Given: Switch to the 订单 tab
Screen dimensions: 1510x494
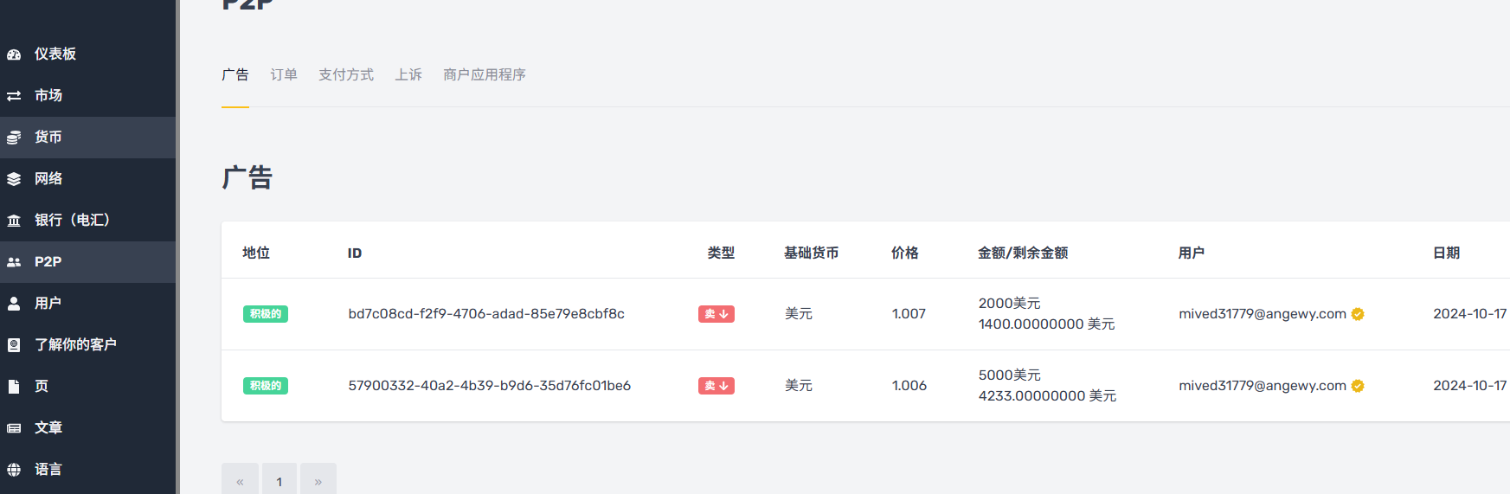Looking at the screenshot, I should 284,75.
